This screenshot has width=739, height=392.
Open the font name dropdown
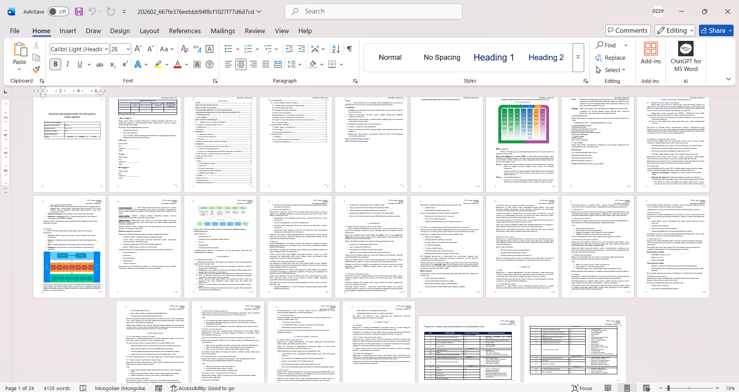(x=106, y=49)
